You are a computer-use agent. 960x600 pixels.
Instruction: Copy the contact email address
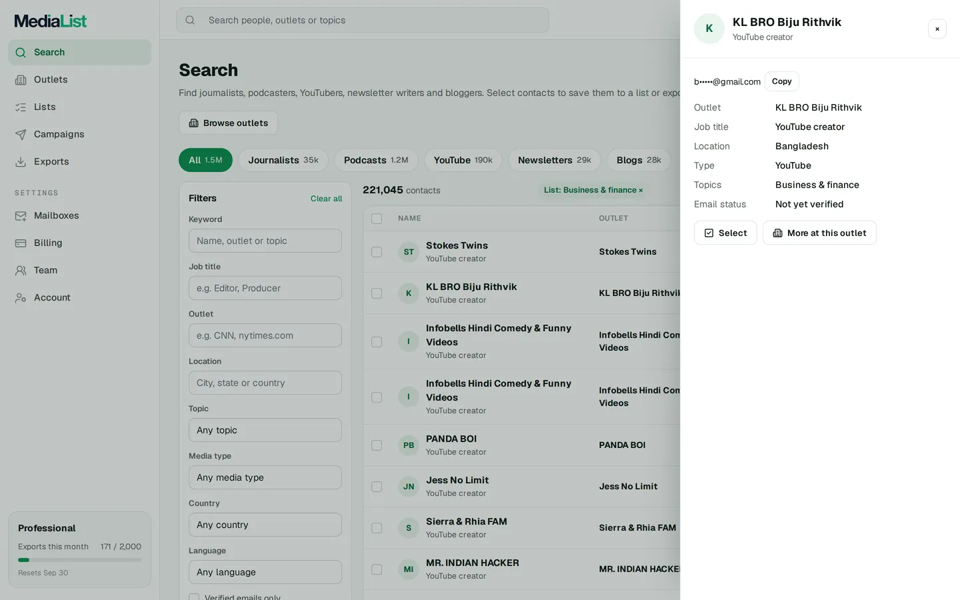(x=782, y=81)
